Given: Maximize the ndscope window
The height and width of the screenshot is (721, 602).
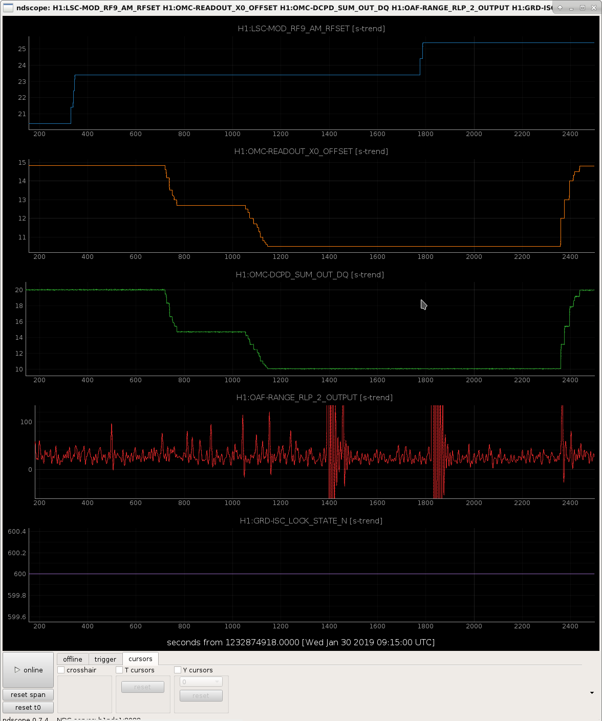Looking at the screenshot, I should [583, 8].
